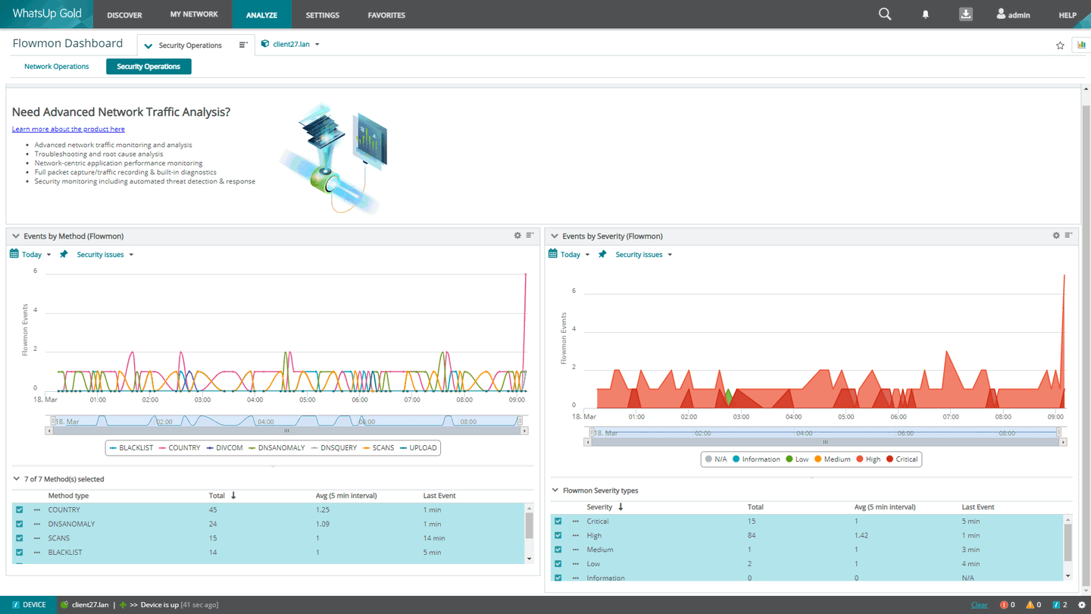Mark dashboard as favorite with star
The width and height of the screenshot is (1091, 614).
(1060, 45)
